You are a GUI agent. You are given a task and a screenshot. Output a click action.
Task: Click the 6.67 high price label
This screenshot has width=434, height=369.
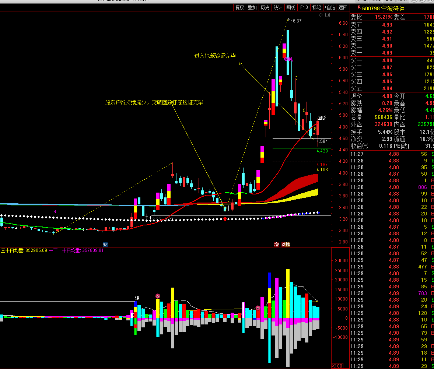297,21
